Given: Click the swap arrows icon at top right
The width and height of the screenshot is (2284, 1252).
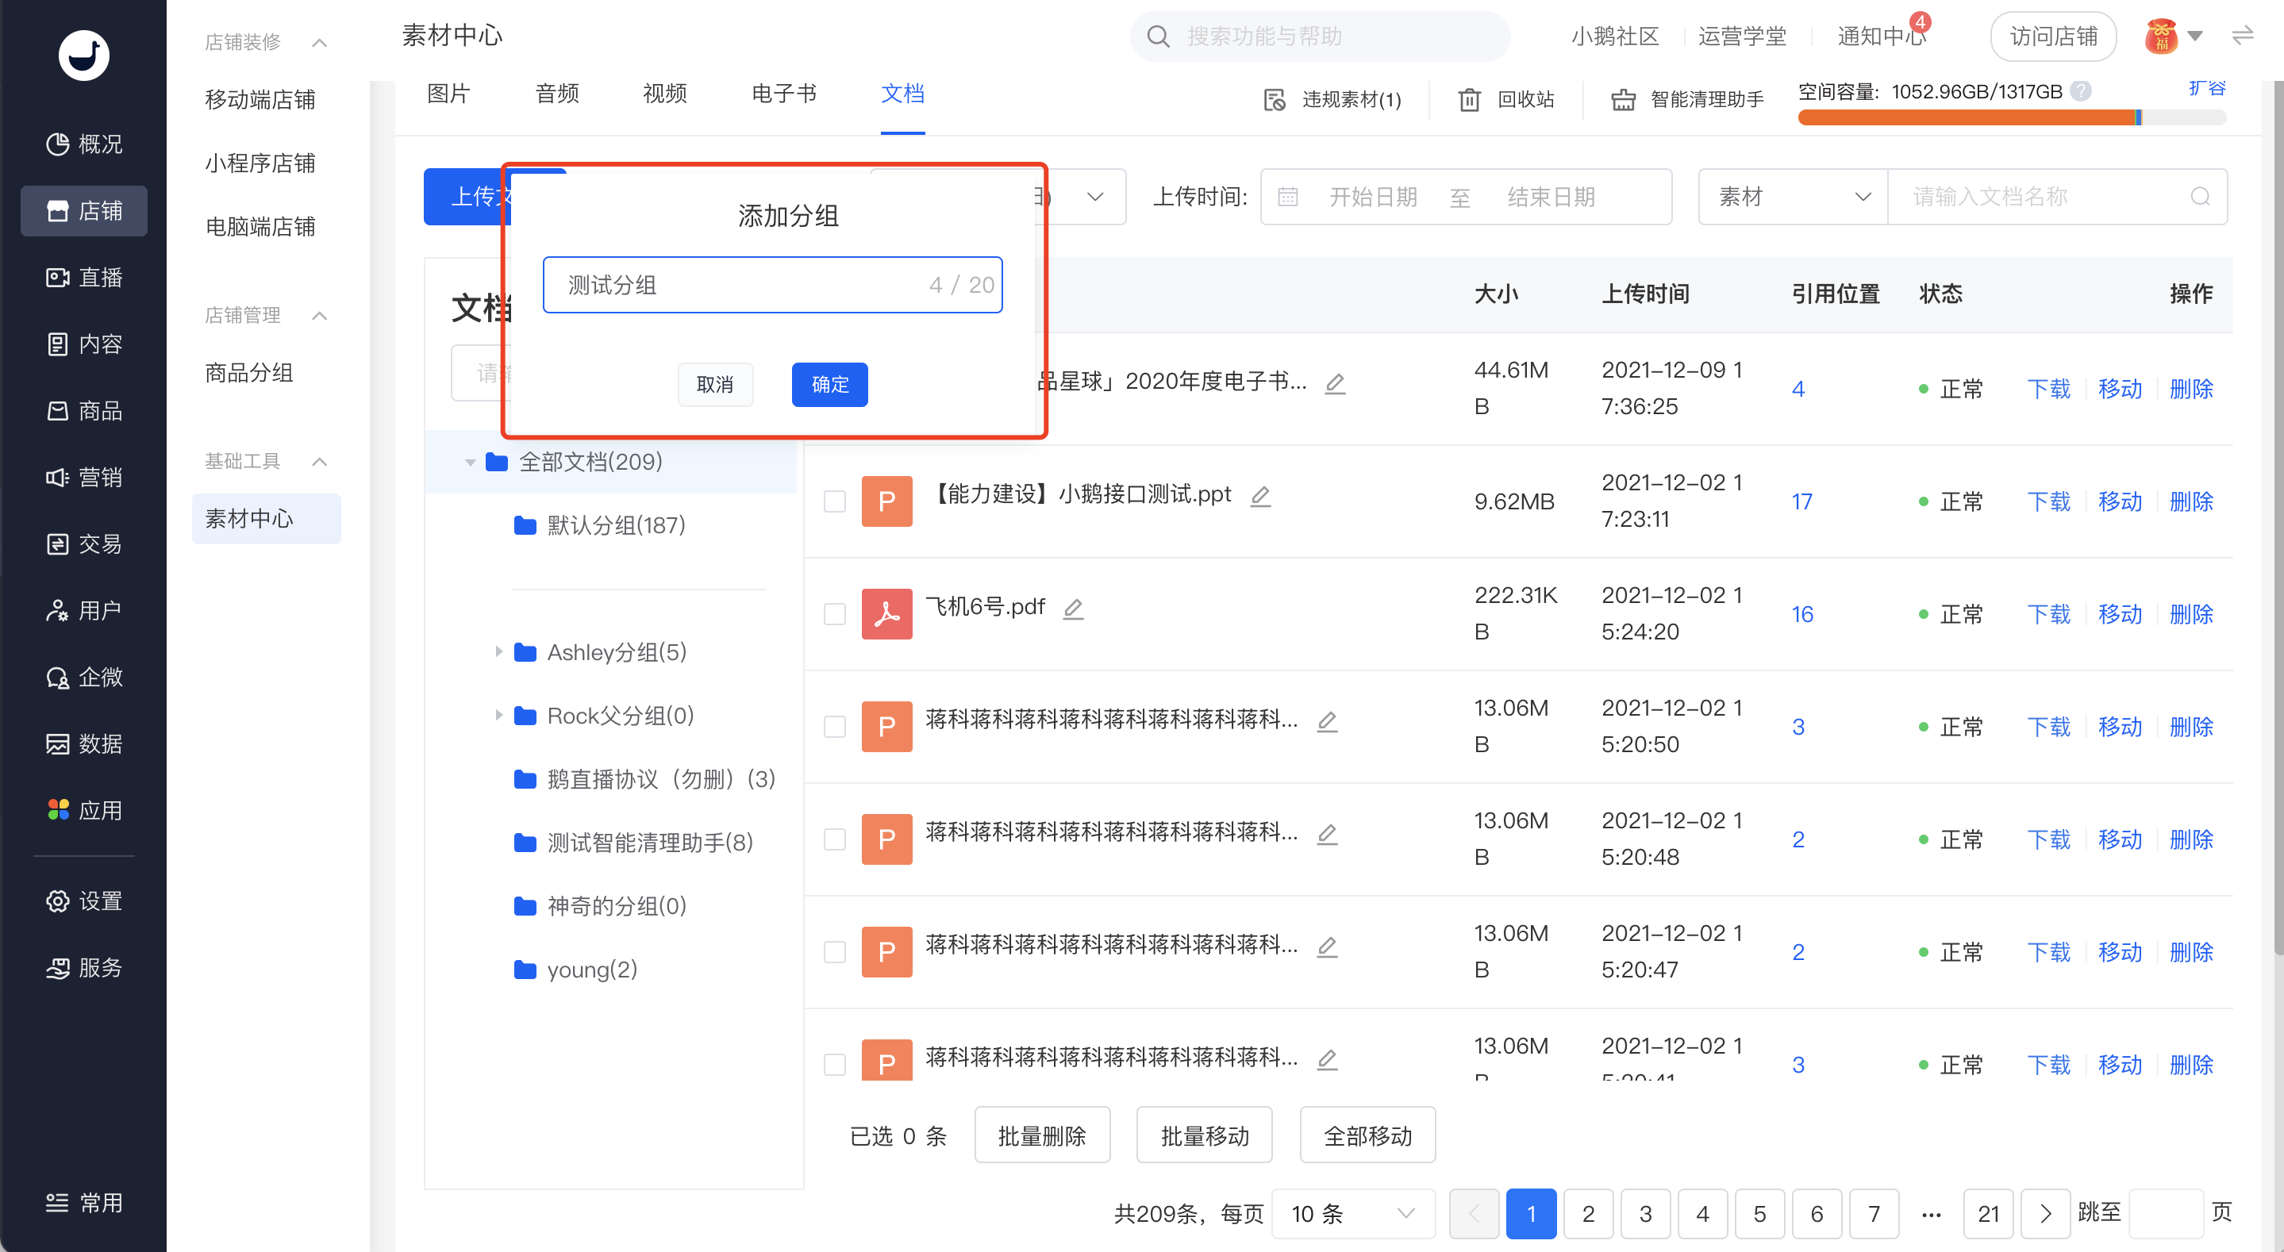Looking at the screenshot, I should 2242,36.
